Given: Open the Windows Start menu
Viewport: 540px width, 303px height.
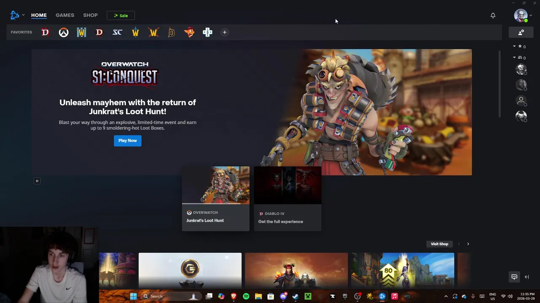Looking at the screenshot, I should (x=133, y=296).
